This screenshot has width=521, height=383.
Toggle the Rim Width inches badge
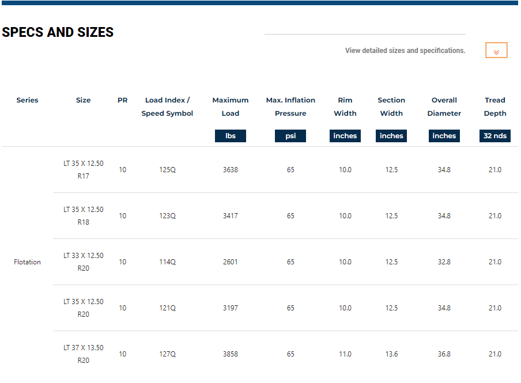(345, 136)
